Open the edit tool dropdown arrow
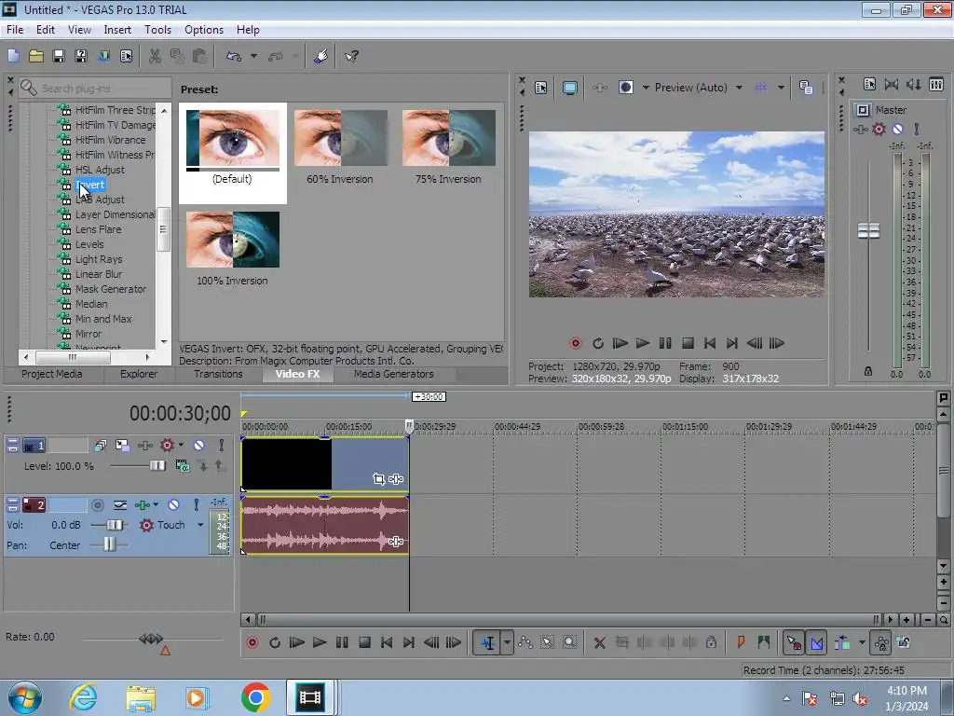The height and width of the screenshot is (716, 954). [507, 642]
